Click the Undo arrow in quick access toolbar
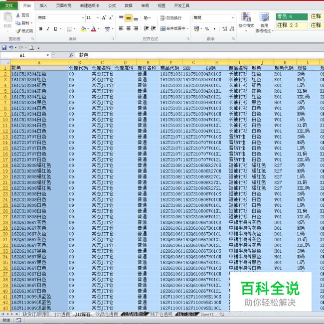Viewport: 324px width, 324px height. point(11,48)
